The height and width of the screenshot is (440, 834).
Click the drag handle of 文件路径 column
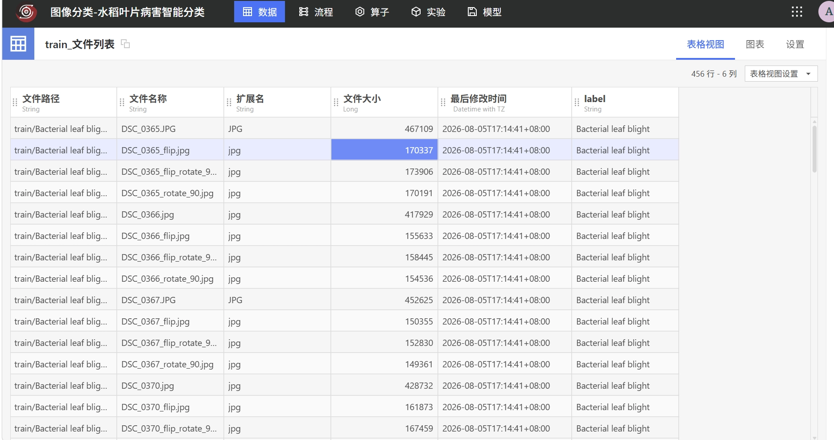click(x=15, y=103)
